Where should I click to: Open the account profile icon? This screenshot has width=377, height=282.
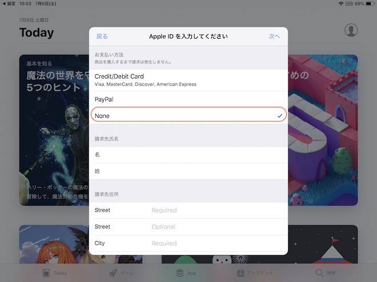tap(351, 30)
